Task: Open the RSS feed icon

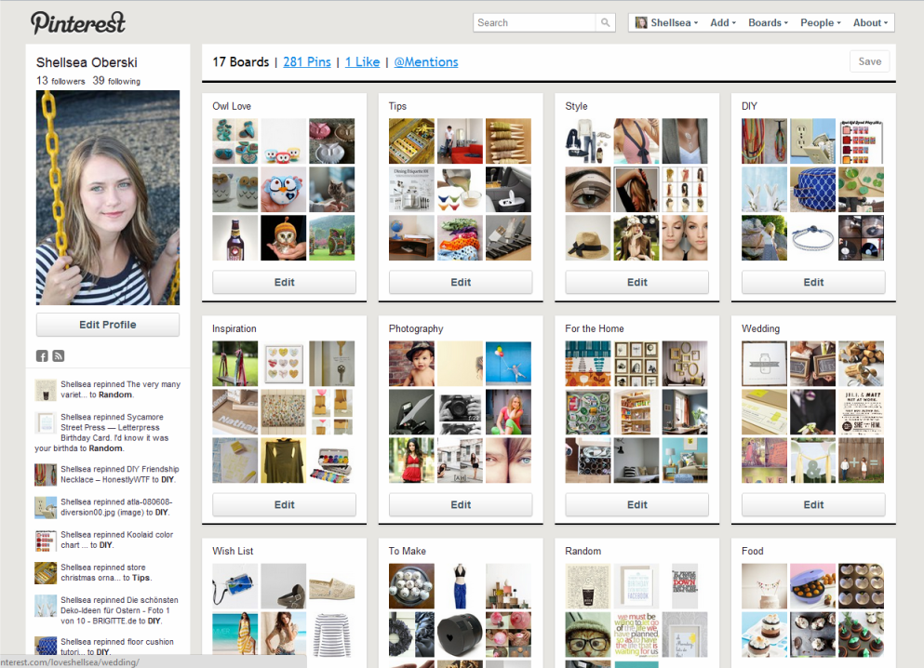Action: coord(59,355)
